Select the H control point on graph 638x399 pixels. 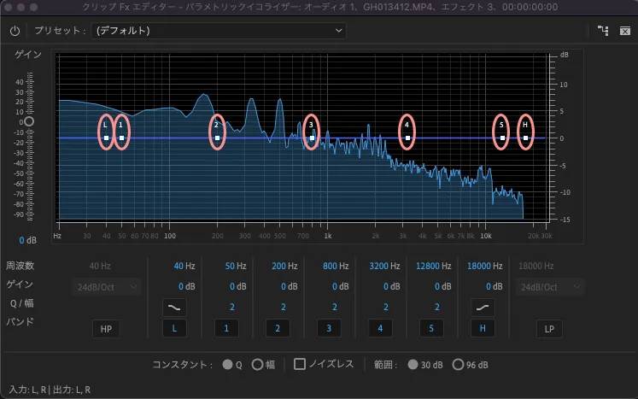pyautogui.click(x=525, y=138)
